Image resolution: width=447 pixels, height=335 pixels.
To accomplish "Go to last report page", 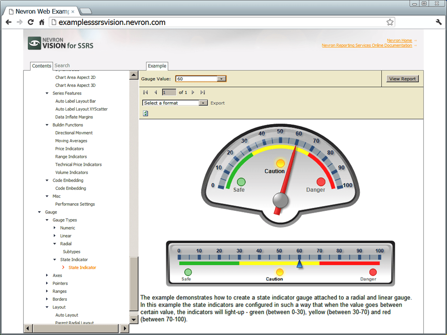I will coord(203,92).
